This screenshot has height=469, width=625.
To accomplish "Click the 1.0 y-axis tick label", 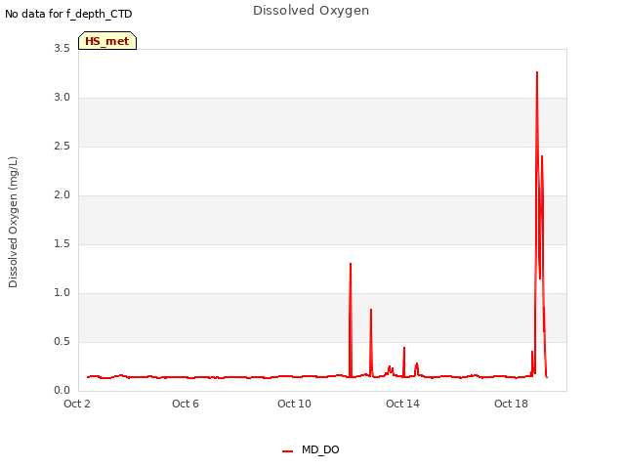I will [62, 292].
